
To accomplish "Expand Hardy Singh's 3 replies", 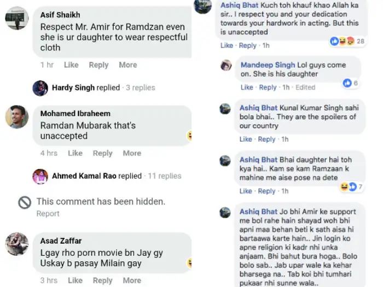I will [x=140, y=87].
